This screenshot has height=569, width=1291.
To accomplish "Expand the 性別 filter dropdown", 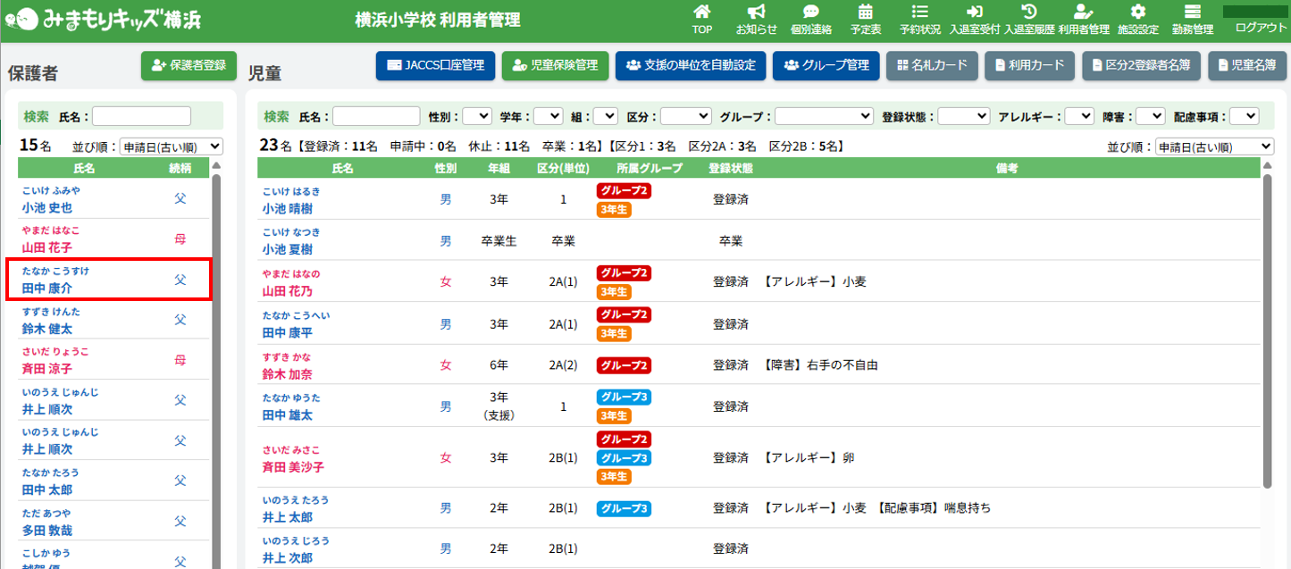I will (477, 116).
